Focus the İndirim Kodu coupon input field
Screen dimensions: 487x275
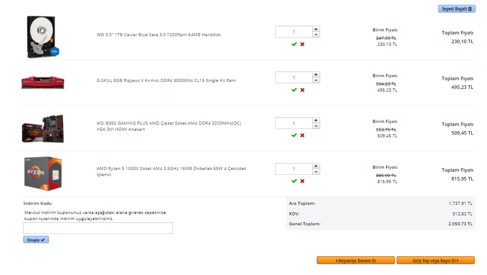tap(98, 228)
